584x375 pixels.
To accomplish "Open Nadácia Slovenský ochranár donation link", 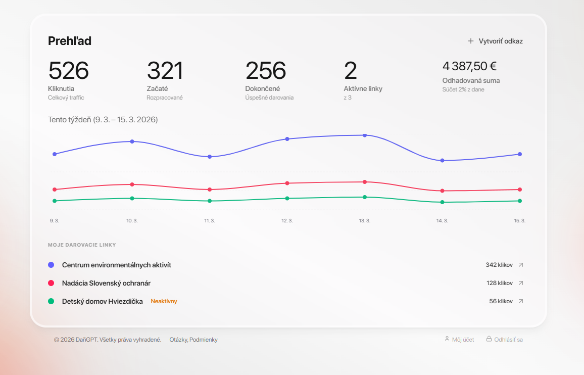I will pos(106,283).
